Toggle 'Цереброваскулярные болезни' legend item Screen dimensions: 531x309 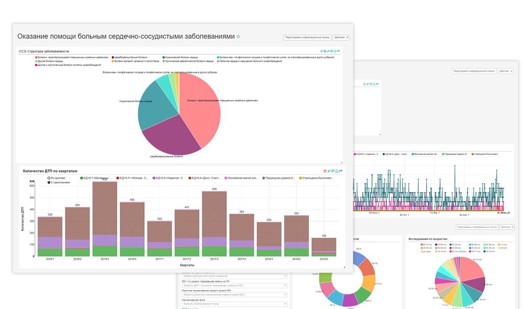pyautogui.click(x=113, y=57)
